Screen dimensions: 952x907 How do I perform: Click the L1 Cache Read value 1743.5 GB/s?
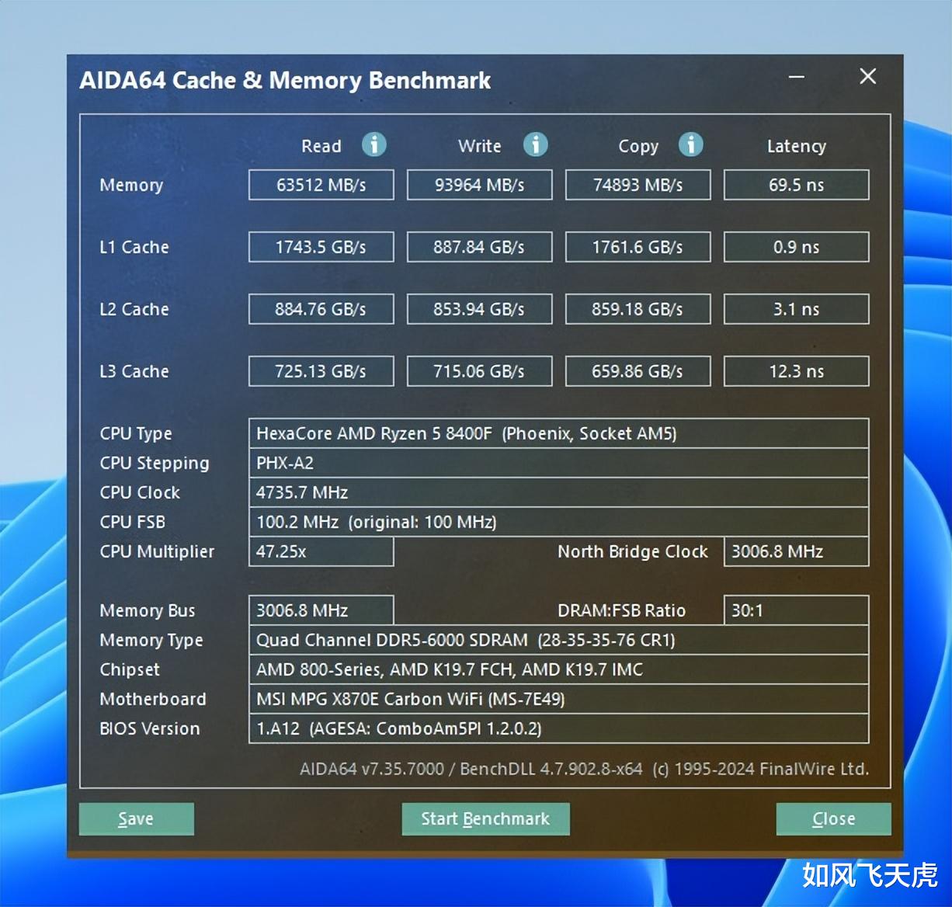coord(321,247)
